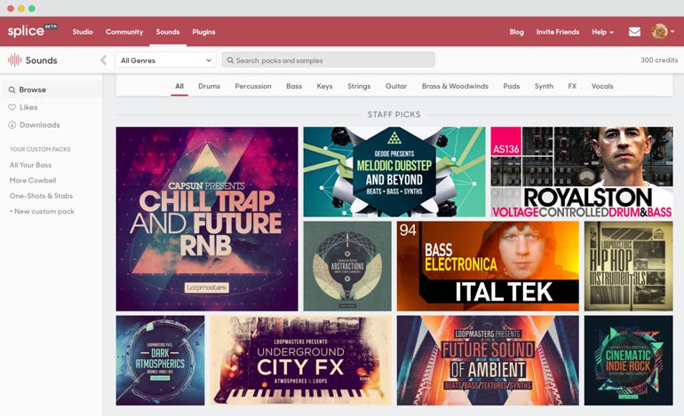
Task: Select the Drums category tab
Action: tap(209, 86)
